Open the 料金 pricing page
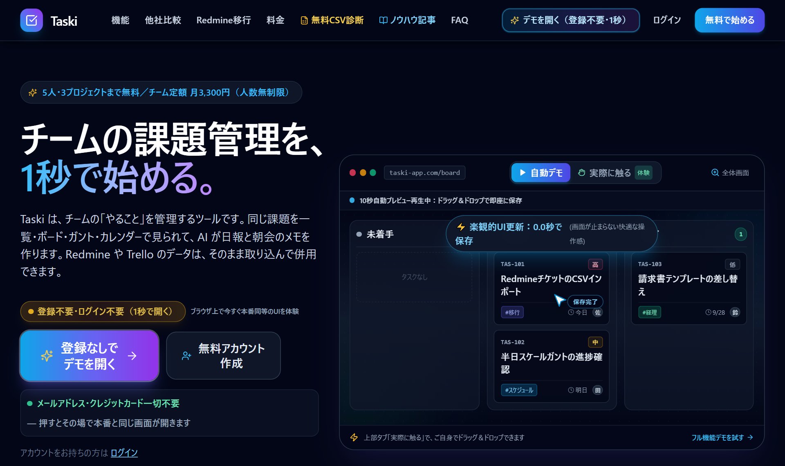Image resolution: width=785 pixels, height=466 pixels. [x=275, y=20]
